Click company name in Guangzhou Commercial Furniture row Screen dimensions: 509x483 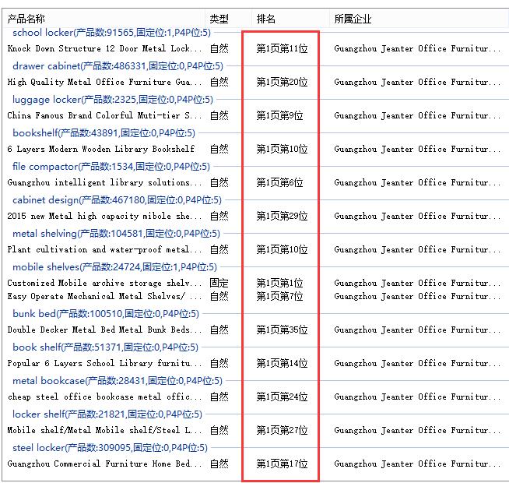click(417, 464)
